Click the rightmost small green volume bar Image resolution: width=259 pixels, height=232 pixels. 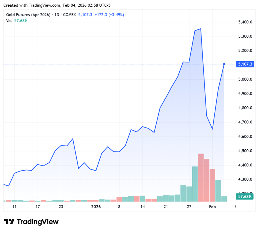click(x=224, y=199)
